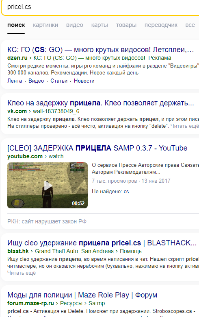Click the forum.maze-rp.ru domain link
The height and width of the screenshot is (317, 199).
point(31,303)
